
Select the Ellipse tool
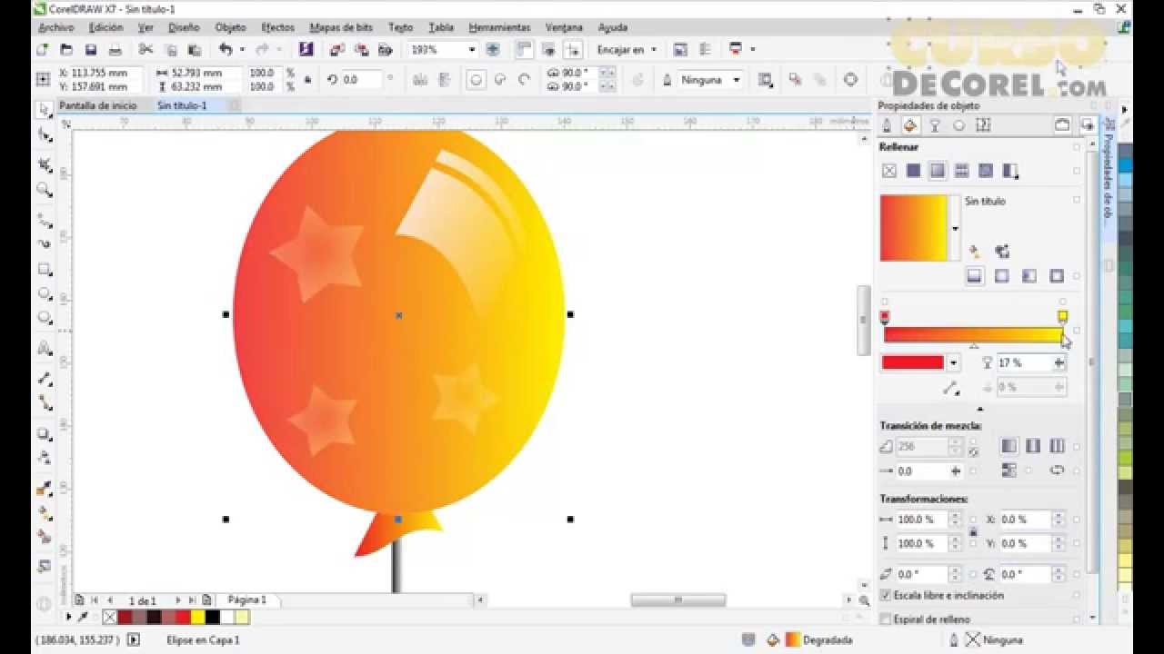pos(44,293)
